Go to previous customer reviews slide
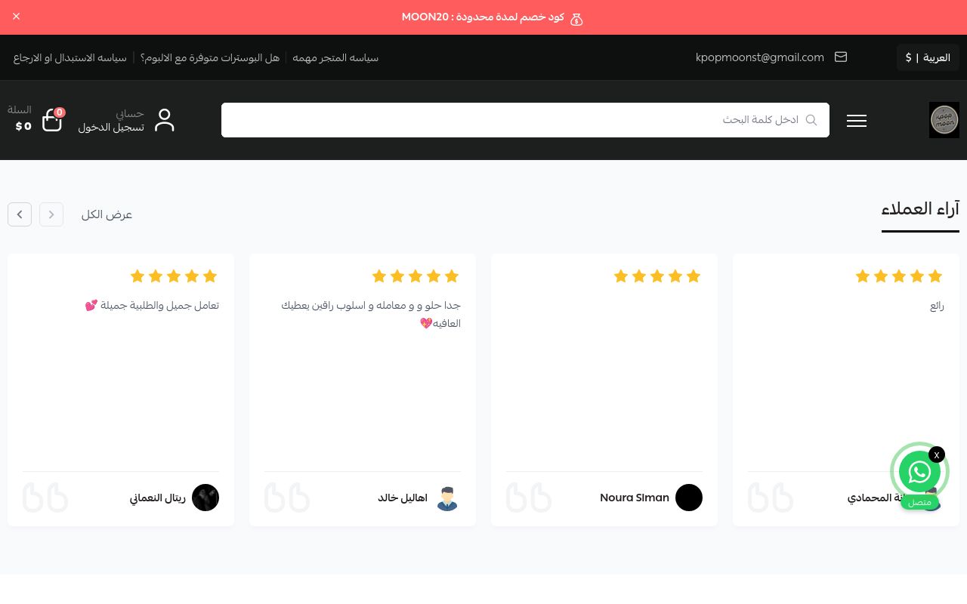 pos(51,214)
